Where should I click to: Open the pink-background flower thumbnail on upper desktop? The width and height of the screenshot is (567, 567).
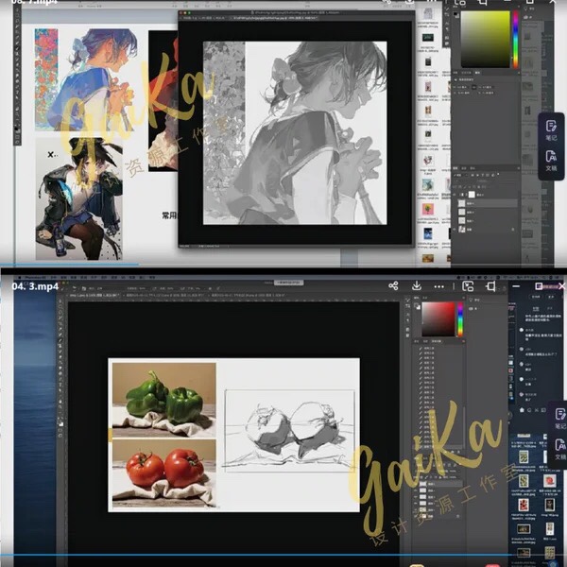click(428, 210)
